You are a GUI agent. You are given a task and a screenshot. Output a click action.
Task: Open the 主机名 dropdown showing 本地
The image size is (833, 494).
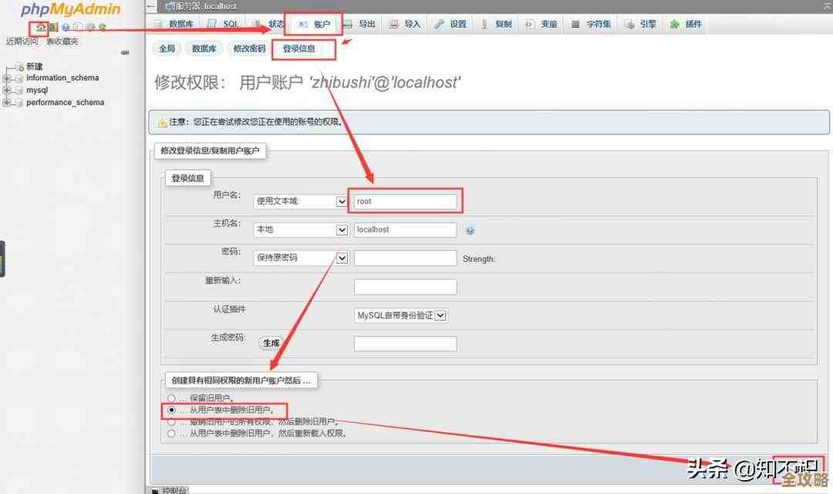[300, 229]
